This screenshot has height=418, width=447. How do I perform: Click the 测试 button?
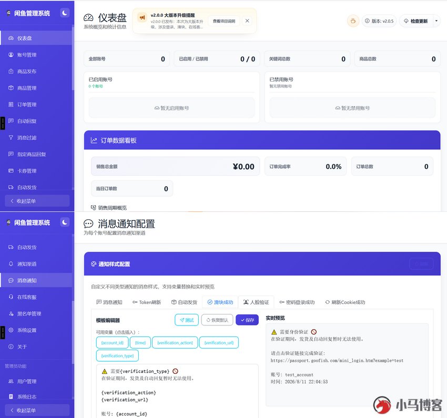(x=187, y=320)
